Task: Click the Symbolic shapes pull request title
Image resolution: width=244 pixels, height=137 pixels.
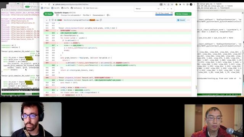Action: 62,13
